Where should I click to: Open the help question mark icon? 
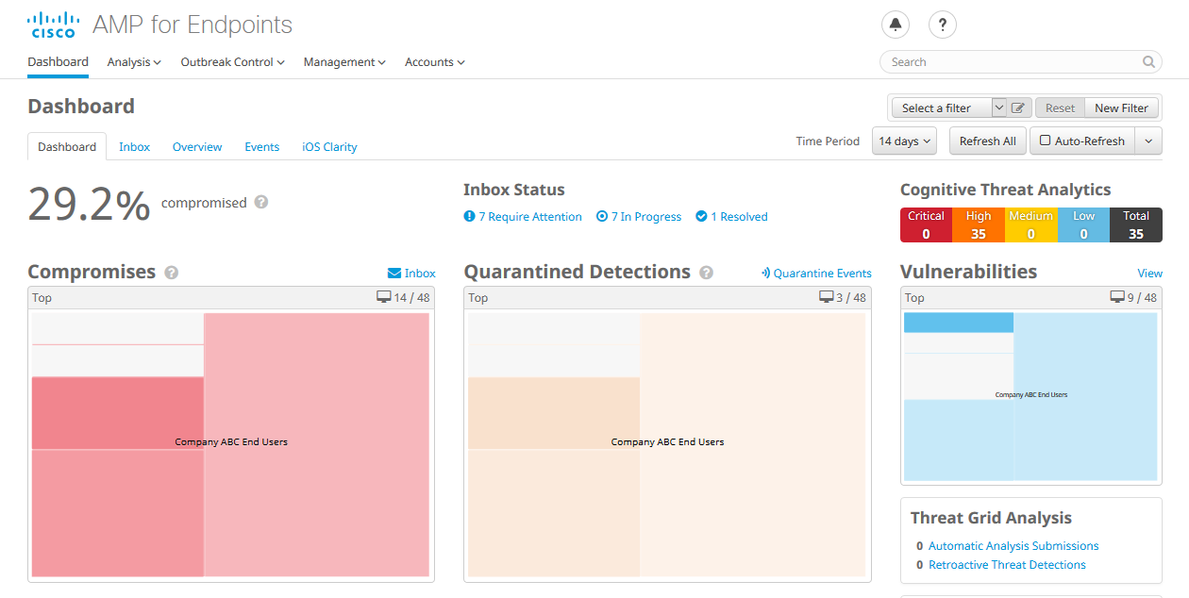point(942,25)
